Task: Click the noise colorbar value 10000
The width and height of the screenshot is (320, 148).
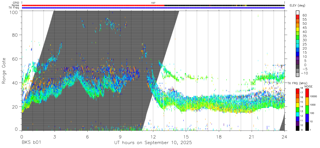Action: point(314,96)
